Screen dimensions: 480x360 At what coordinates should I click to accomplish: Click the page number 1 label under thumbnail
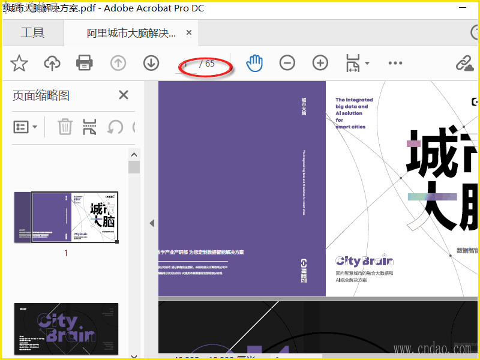pyautogui.click(x=66, y=253)
